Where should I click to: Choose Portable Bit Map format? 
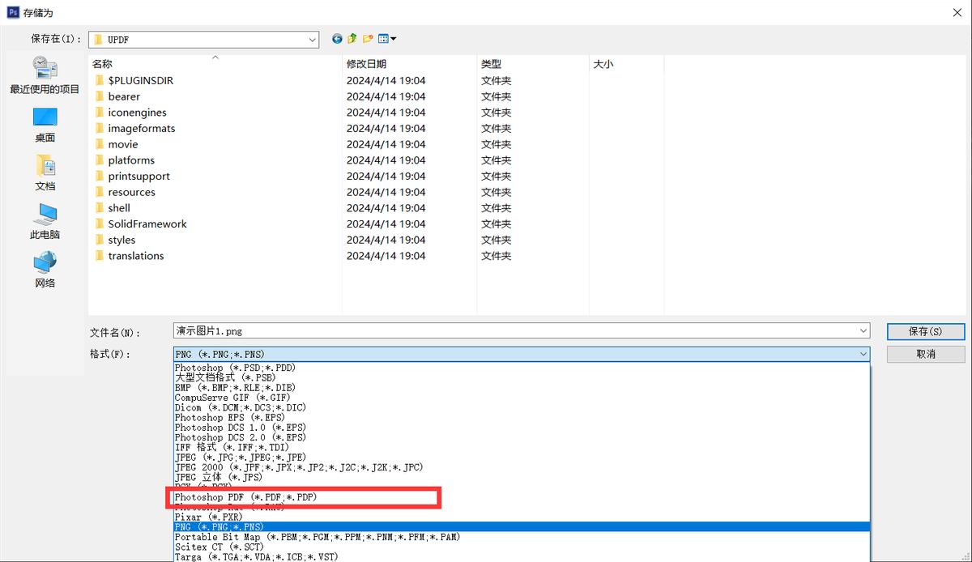point(522,537)
